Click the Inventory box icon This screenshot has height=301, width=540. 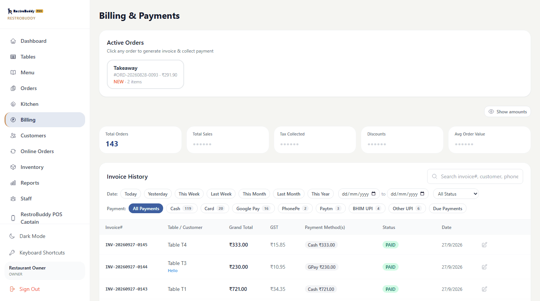point(13,167)
